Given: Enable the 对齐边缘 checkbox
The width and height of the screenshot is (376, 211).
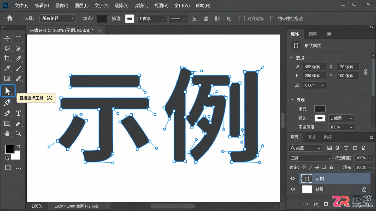Looking at the screenshot, I should coord(242,18).
